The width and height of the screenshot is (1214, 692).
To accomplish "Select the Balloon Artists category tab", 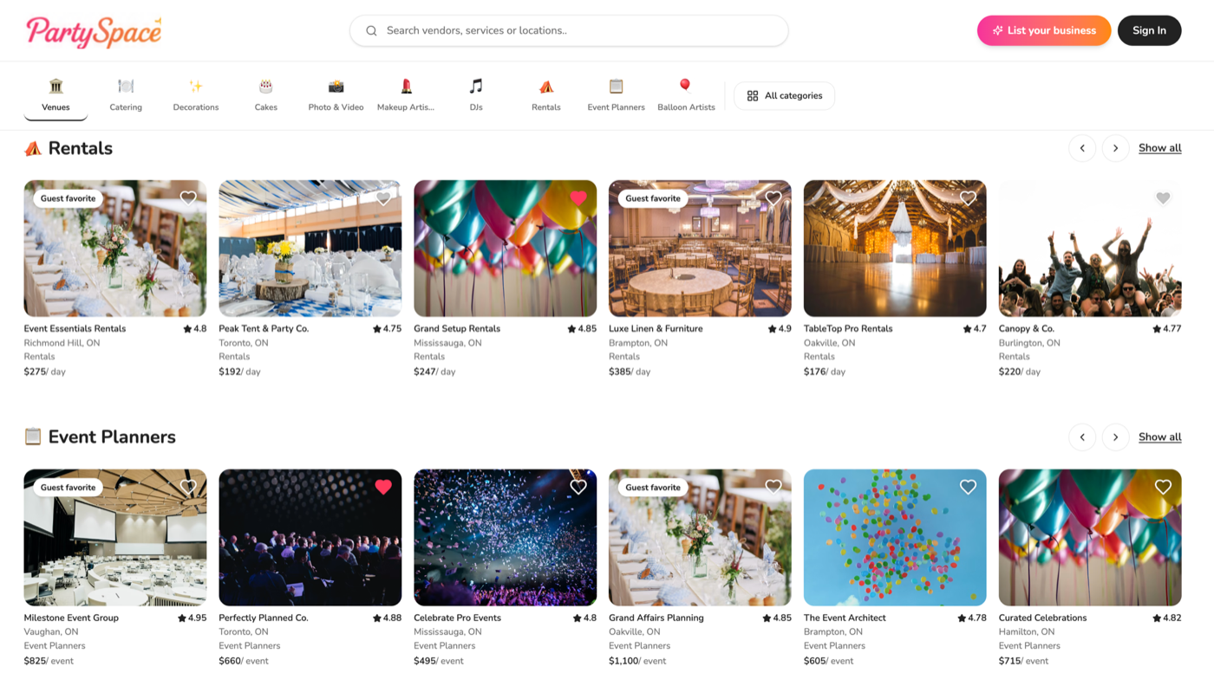I will 686,95.
